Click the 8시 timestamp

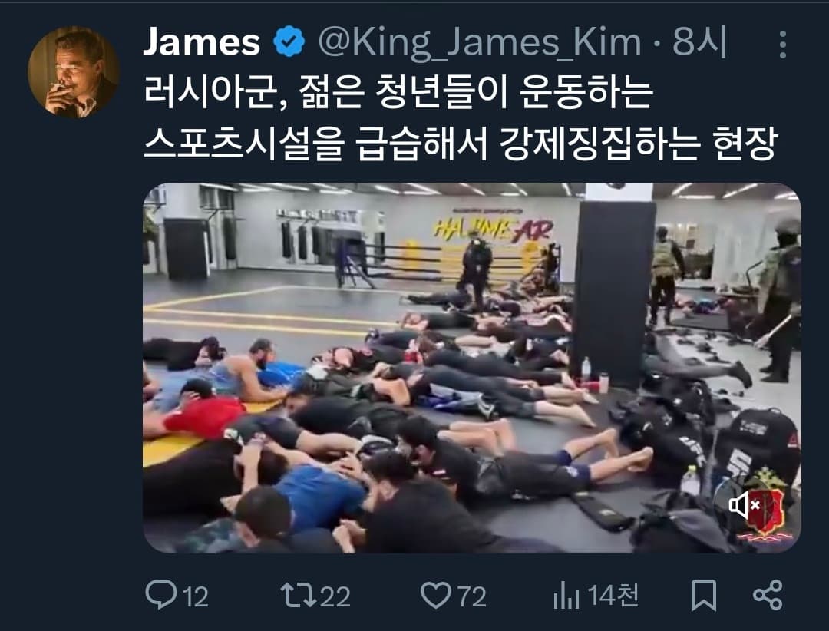coord(700,41)
